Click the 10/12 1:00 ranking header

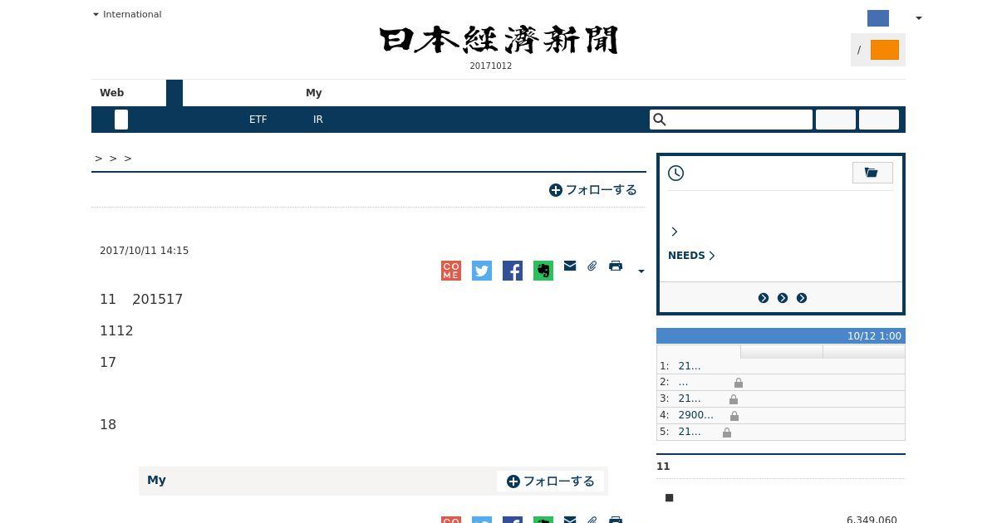tap(874, 336)
